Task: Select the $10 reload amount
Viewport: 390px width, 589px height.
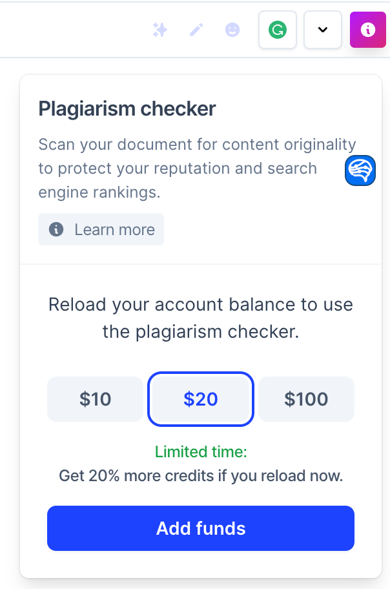Action: pyautogui.click(x=95, y=399)
